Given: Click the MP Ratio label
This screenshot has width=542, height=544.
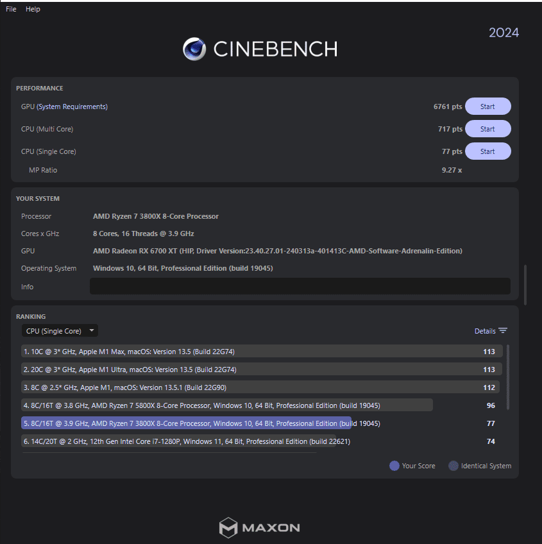Looking at the screenshot, I should [x=43, y=170].
